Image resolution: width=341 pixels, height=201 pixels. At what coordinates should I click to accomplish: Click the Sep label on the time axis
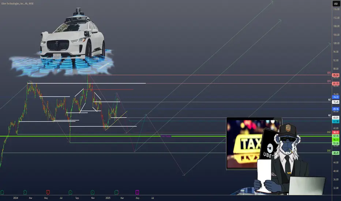point(77,198)
